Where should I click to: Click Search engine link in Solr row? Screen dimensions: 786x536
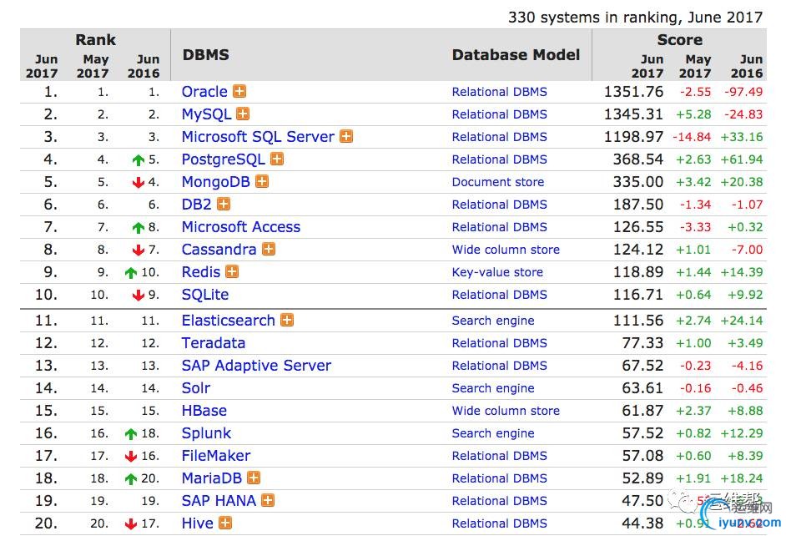493,388
